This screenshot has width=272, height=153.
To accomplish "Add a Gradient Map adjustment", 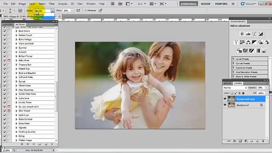I will point(258,51).
